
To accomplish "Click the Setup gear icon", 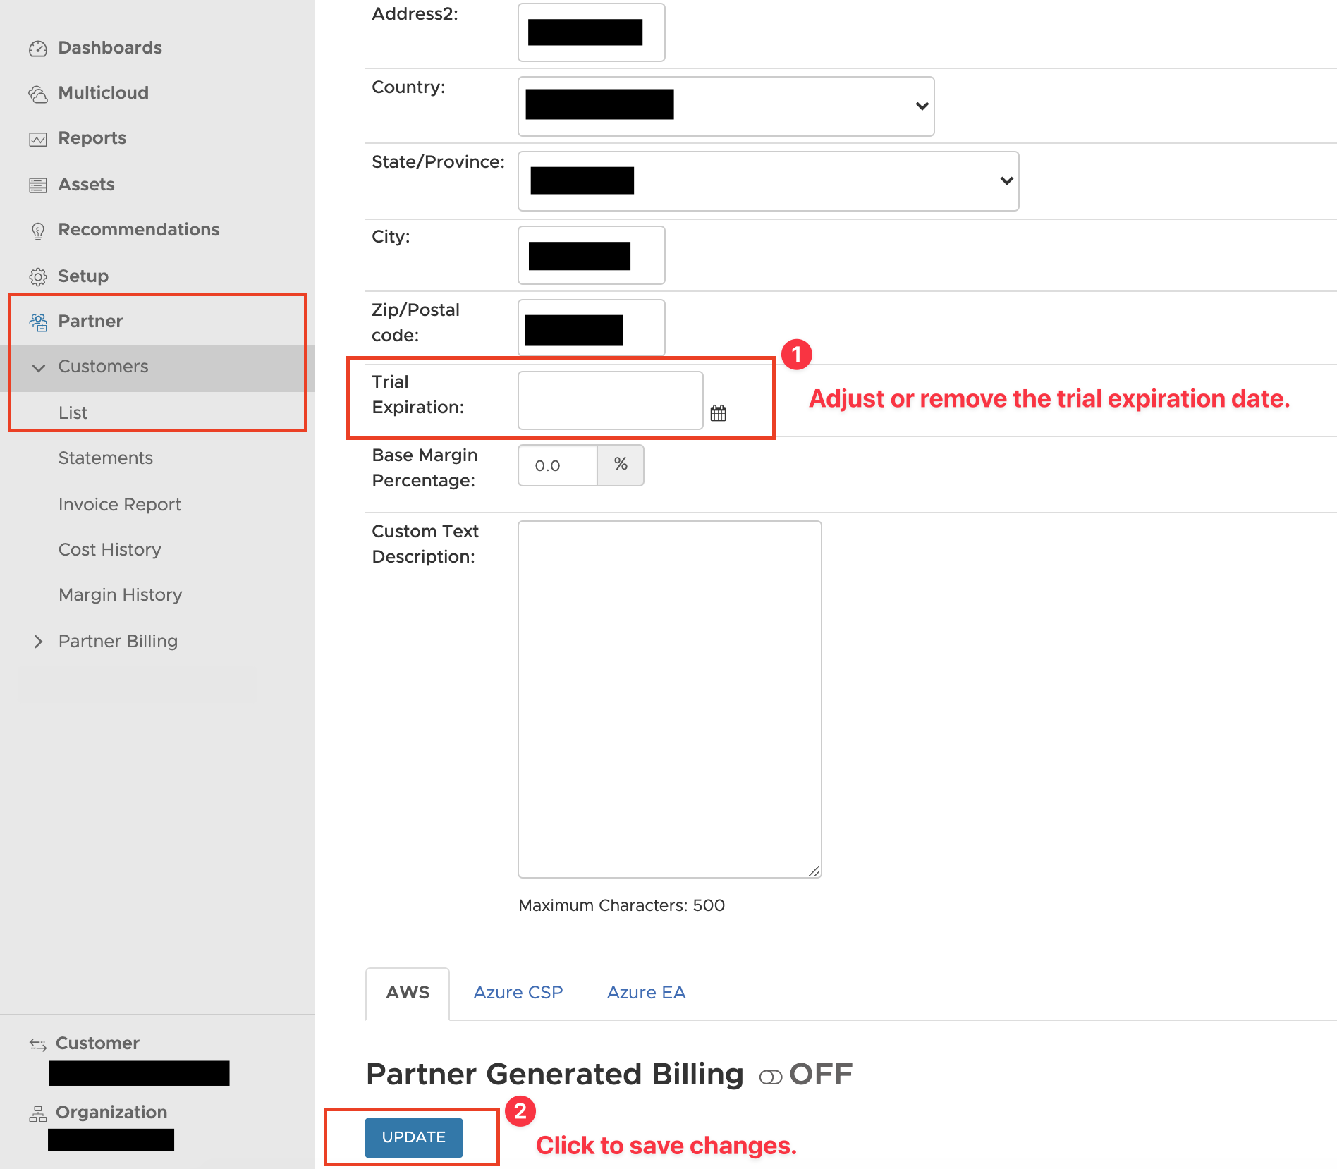I will click(38, 276).
